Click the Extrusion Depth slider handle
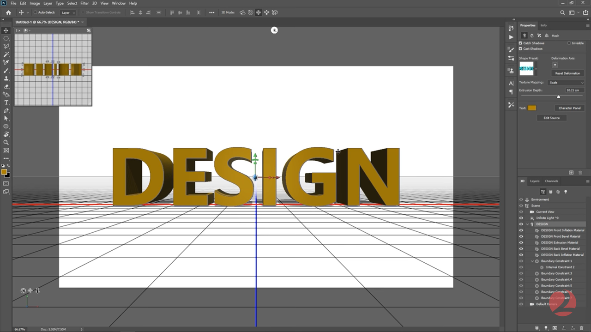 tap(558, 97)
